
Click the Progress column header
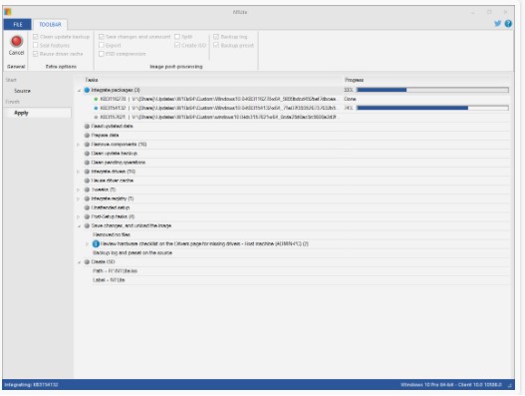(355, 80)
